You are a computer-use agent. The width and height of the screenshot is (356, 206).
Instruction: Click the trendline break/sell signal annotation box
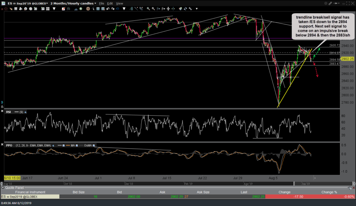(323, 26)
